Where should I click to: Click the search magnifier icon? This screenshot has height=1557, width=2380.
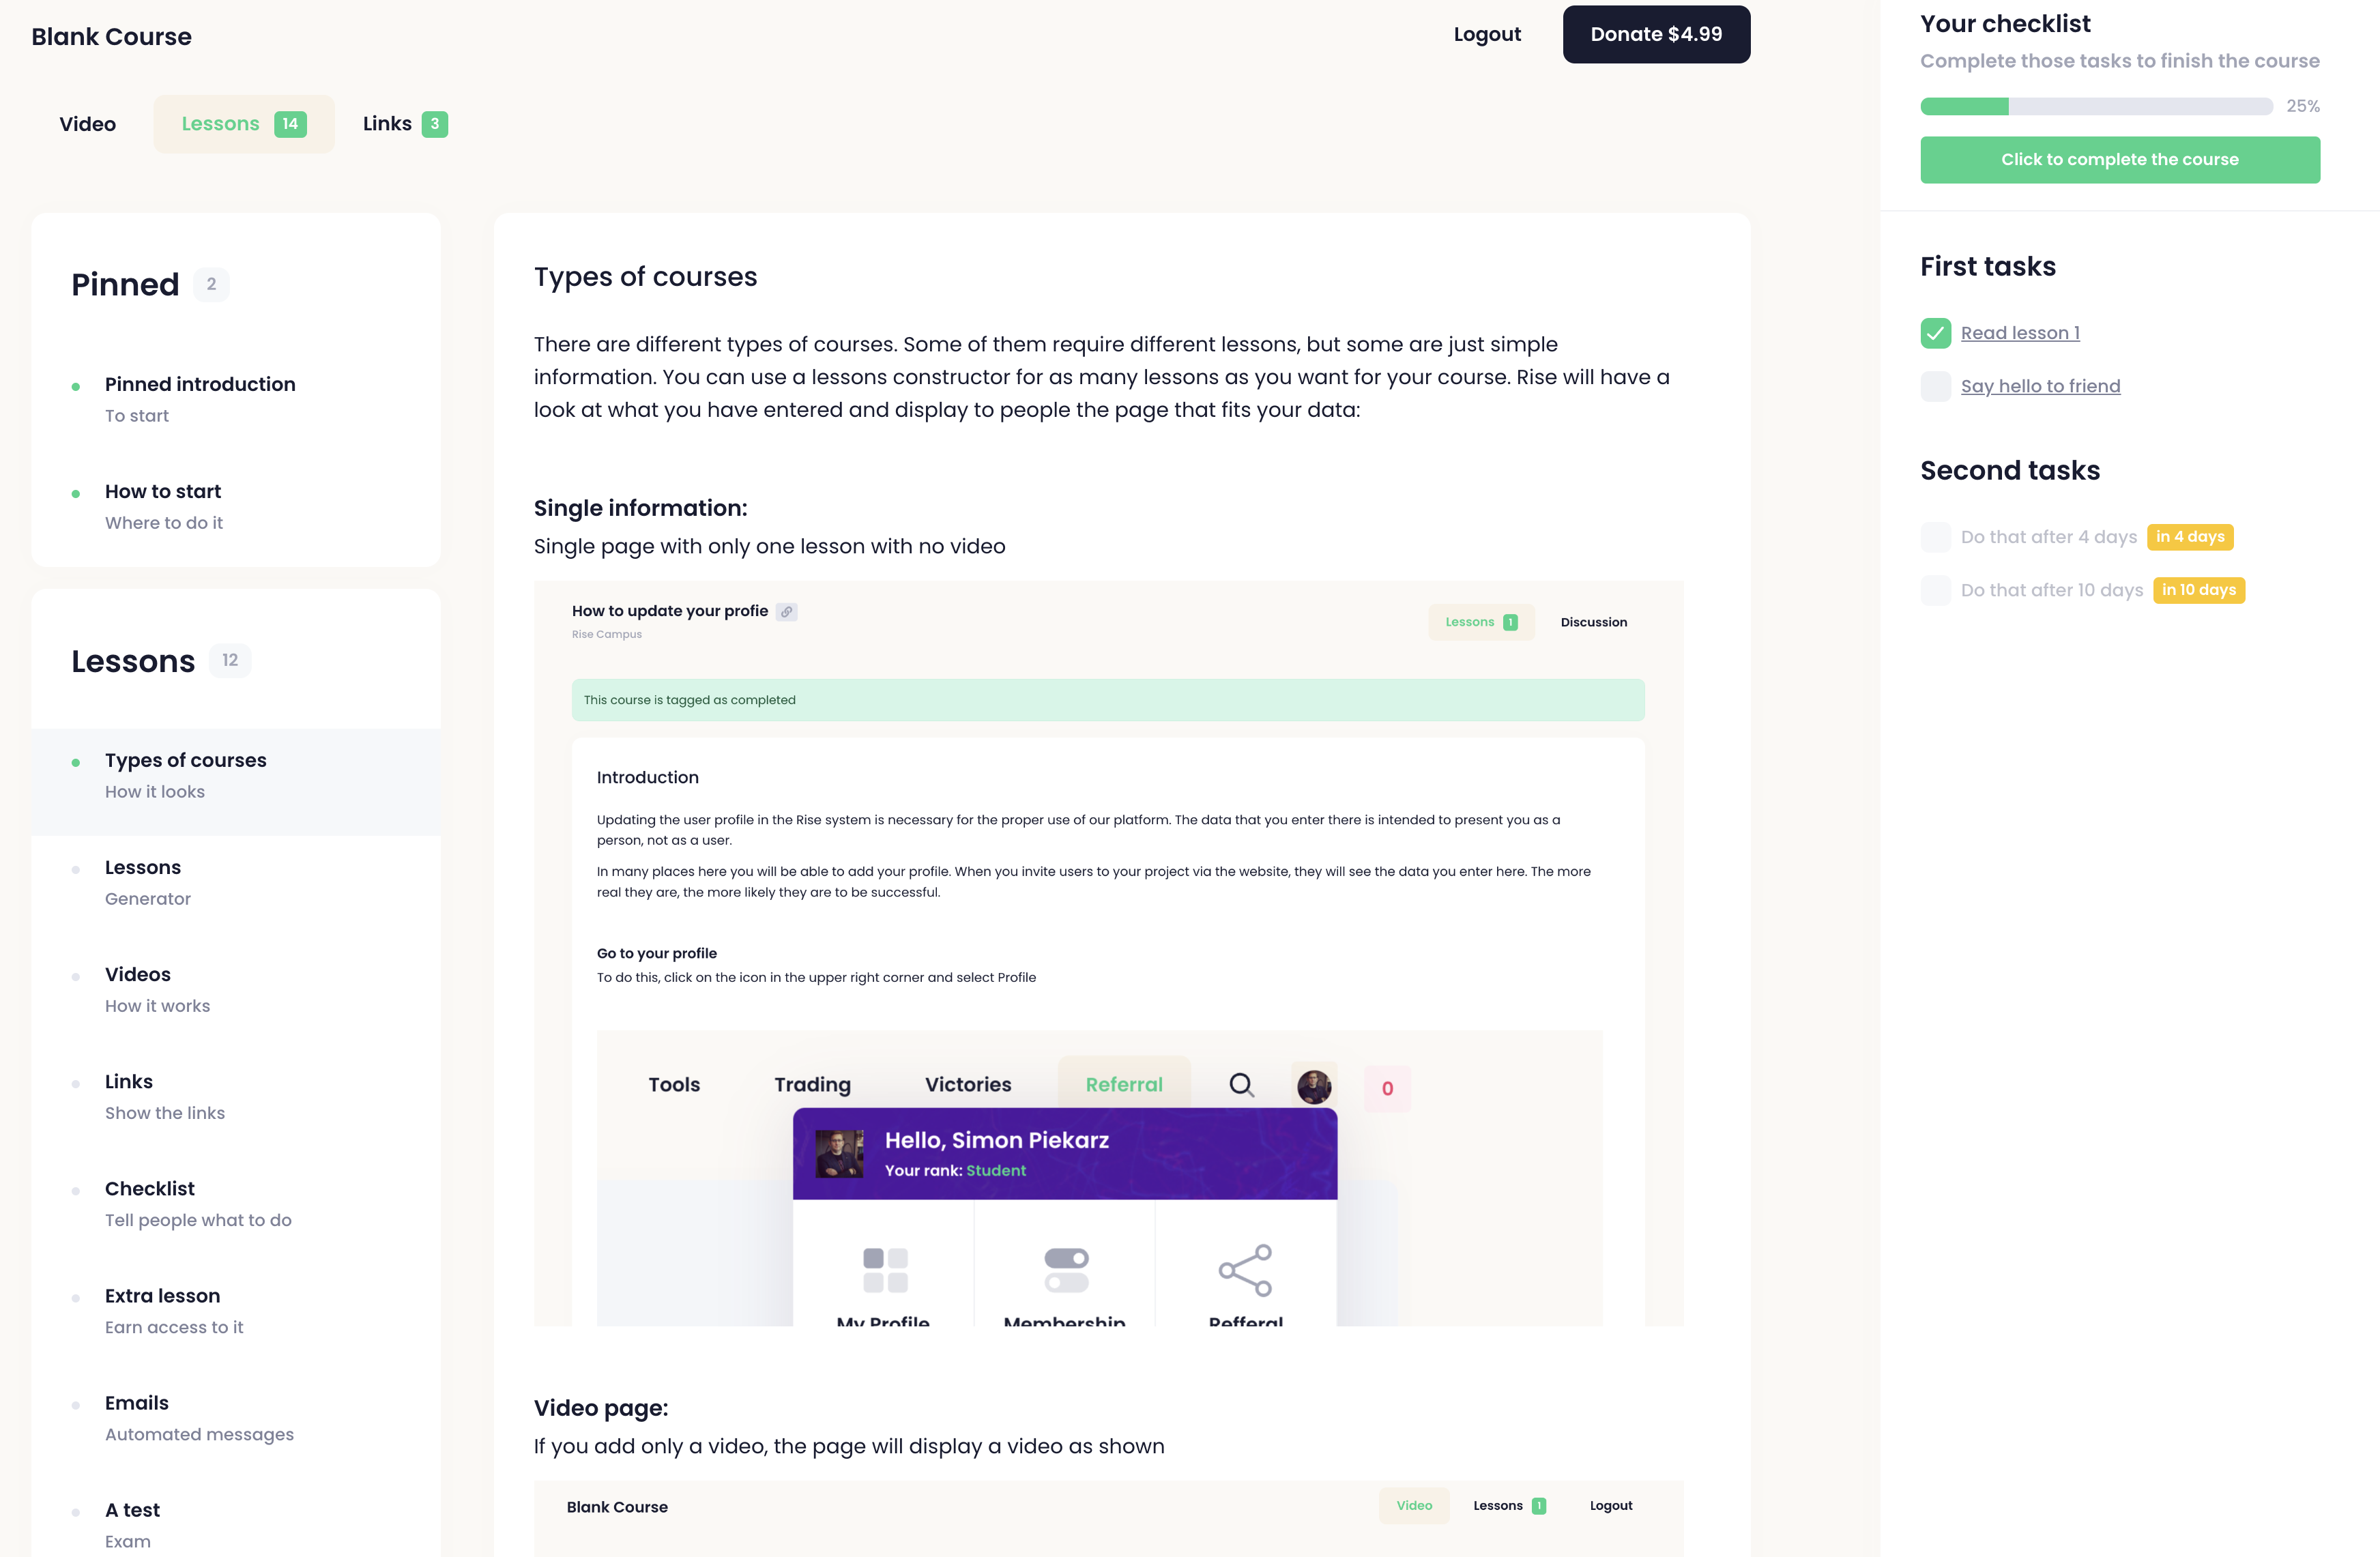(x=1241, y=1085)
